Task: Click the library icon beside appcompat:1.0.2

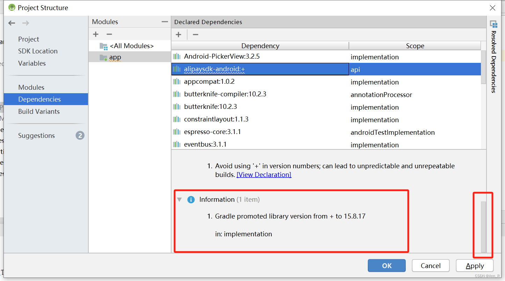Action: (177, 82)
